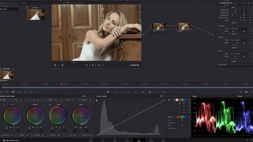
Task: Select the Color Wheels primaries palette icon
Action: pyautogui.click(x=13, y=92)
